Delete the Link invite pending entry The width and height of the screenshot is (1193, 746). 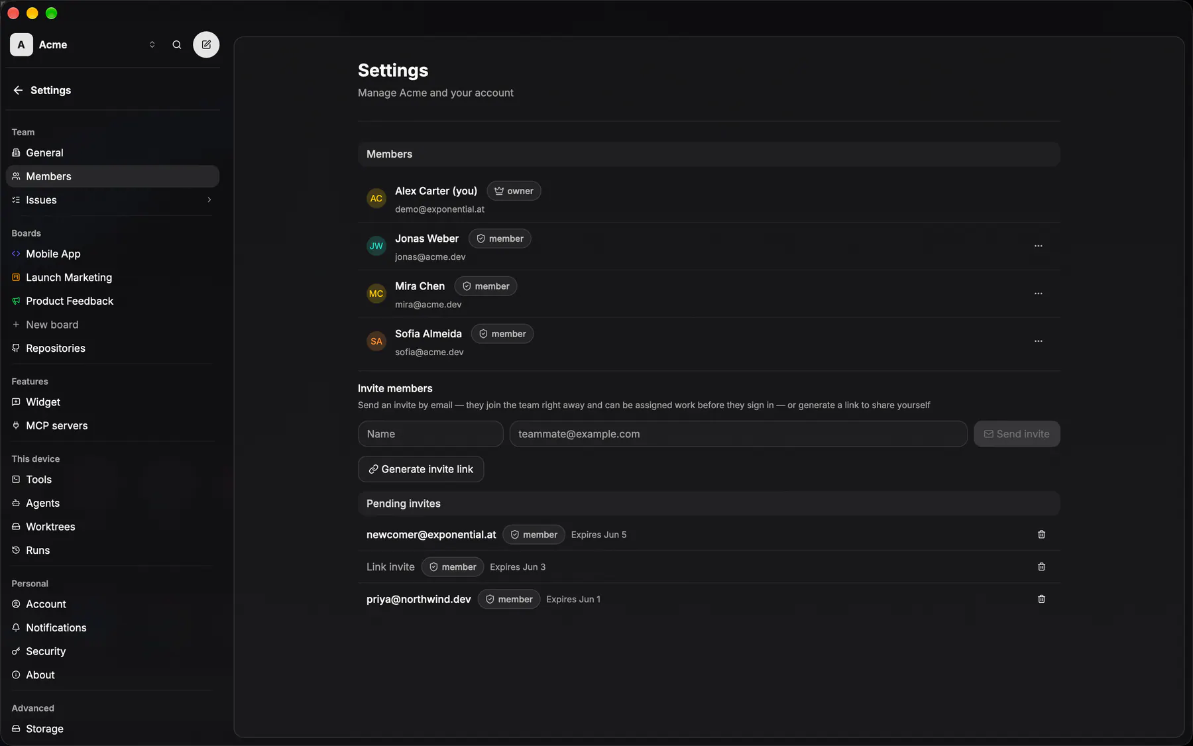1041,567
